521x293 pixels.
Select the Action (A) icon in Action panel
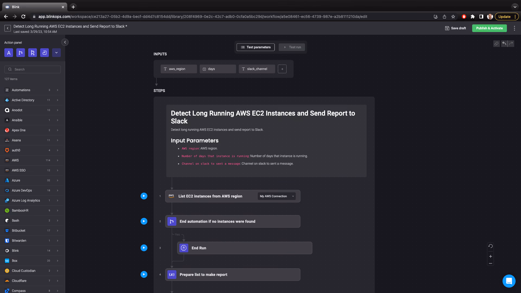[9, 53]
